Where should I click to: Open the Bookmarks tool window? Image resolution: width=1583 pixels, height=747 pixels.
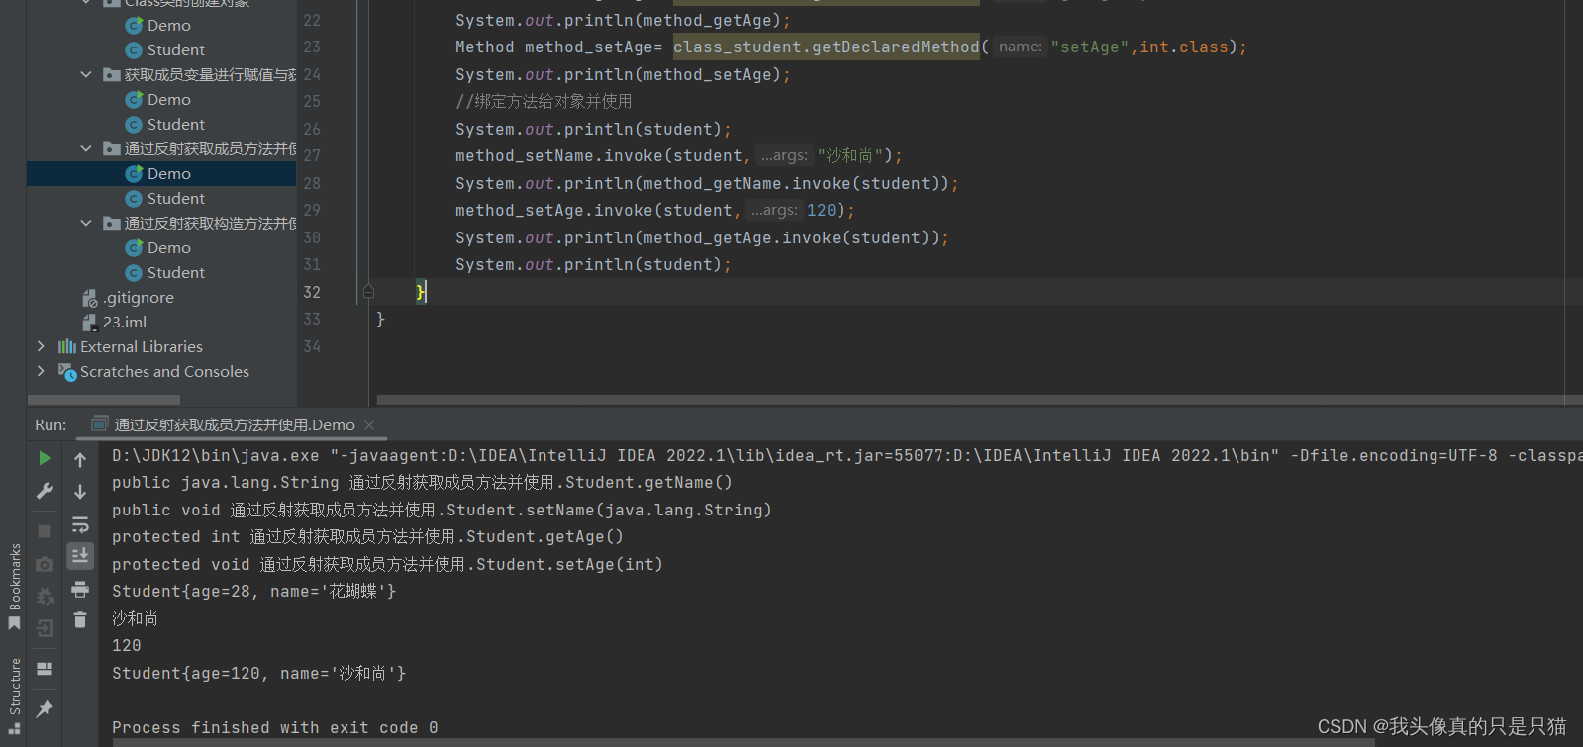pos(15,587)
